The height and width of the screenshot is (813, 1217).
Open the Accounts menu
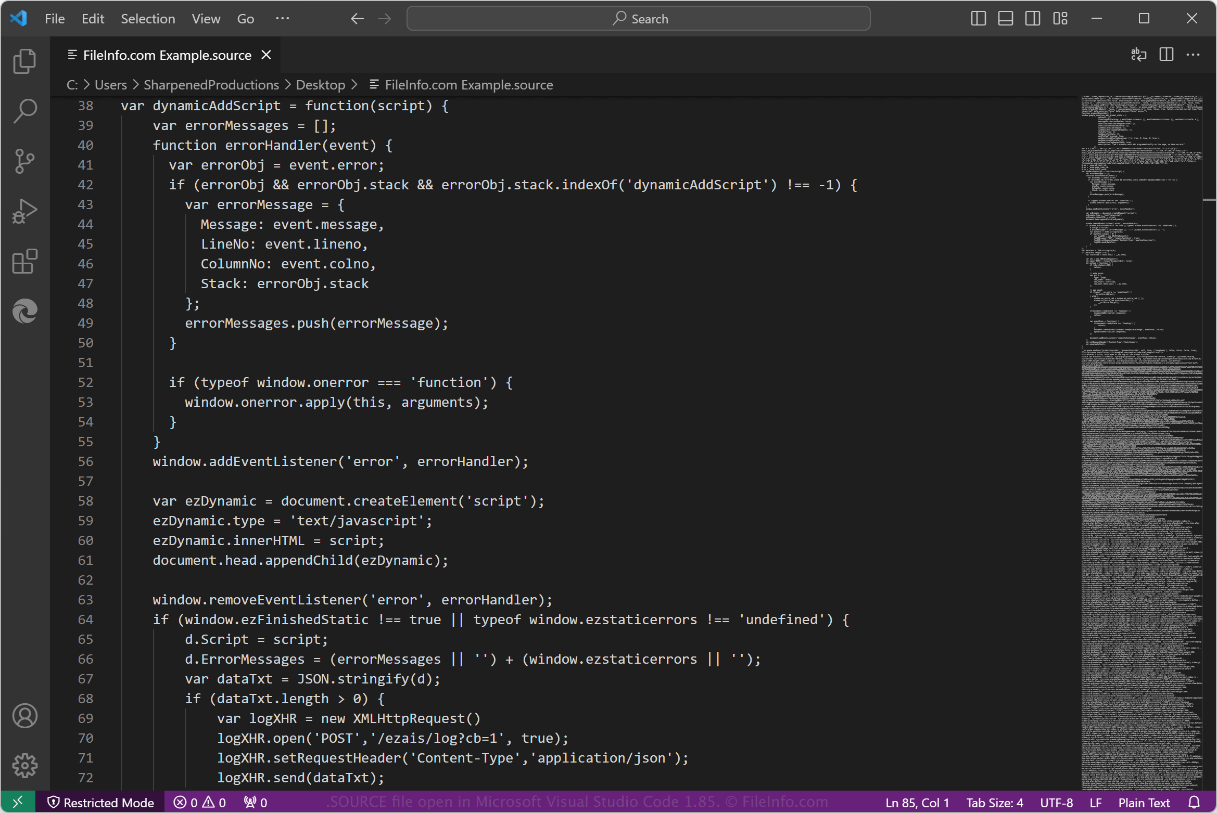pos(24,715)
